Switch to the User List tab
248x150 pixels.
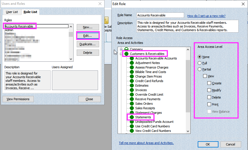tap(12, 12)
